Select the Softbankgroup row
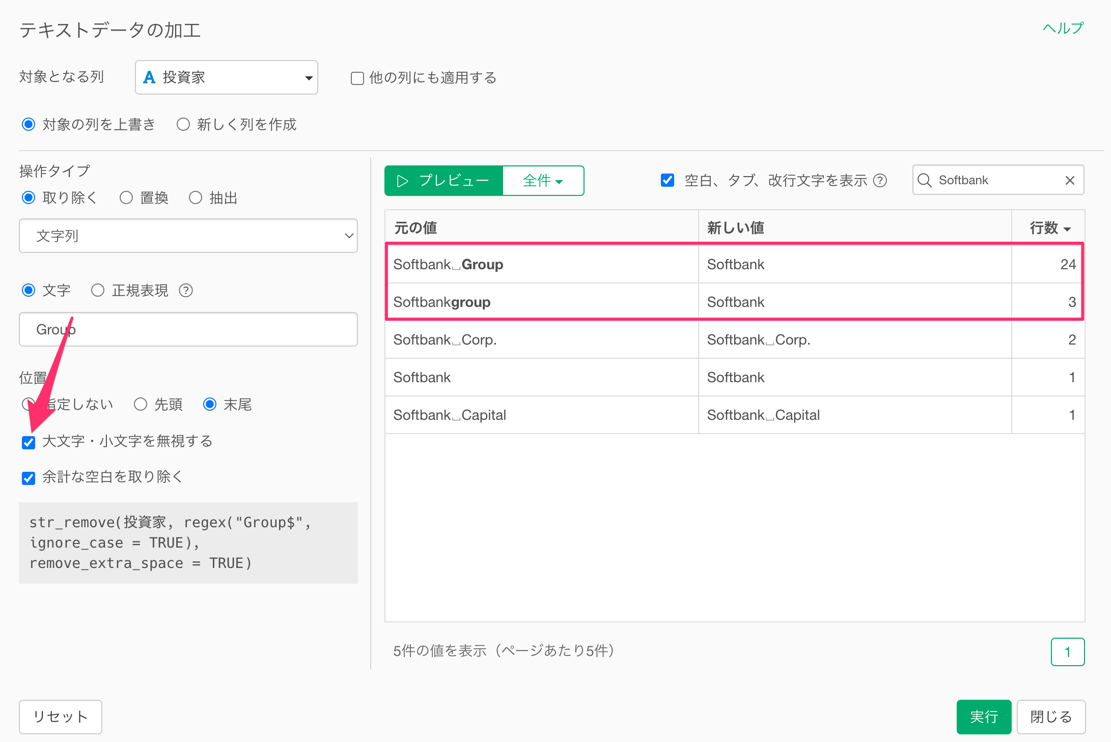This screenshot has width=1111, height=742. coord(735,302)
